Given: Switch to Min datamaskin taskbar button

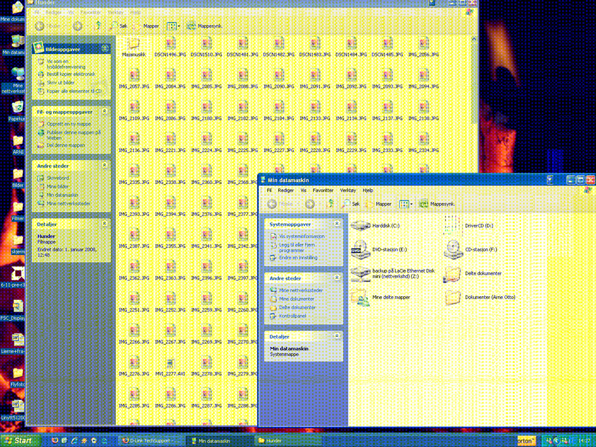Looking at the screenshot, I should [221, 441].
